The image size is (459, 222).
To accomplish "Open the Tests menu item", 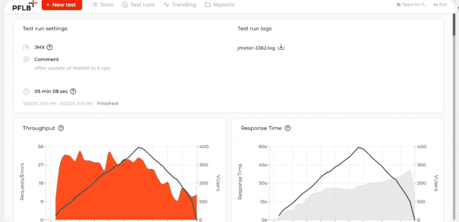I will (103, 5).
